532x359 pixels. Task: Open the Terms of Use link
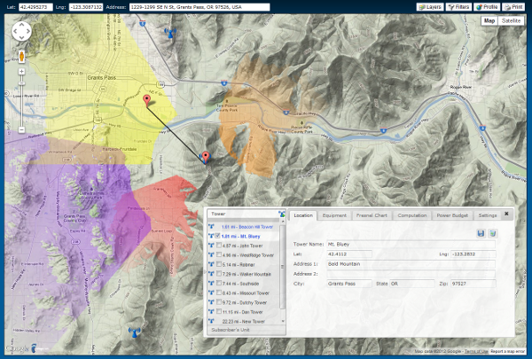pos(476,351)
